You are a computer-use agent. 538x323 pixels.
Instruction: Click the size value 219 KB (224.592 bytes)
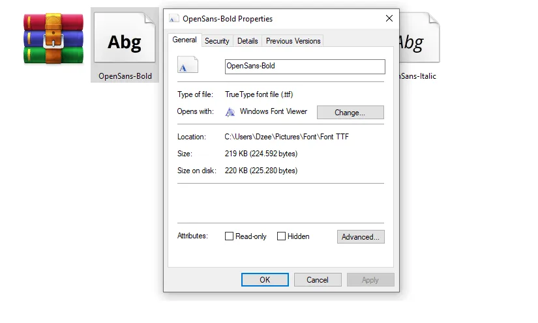[x=261, y=154]
